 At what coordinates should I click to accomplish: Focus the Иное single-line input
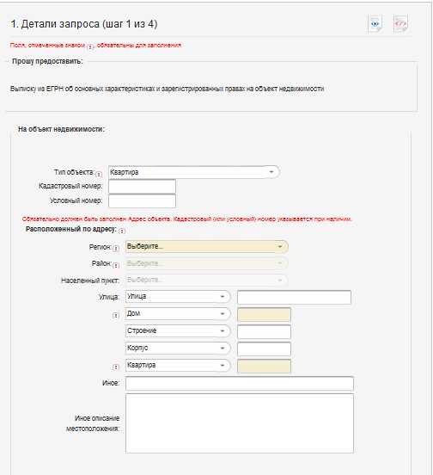pyautogui.click(x=240, y=384)
